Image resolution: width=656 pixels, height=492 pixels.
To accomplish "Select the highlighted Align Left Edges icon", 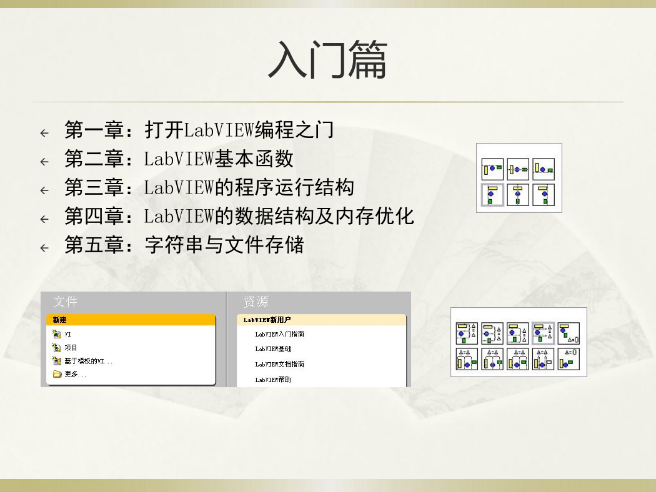I will pyautogui.click(x=492, y=195).
